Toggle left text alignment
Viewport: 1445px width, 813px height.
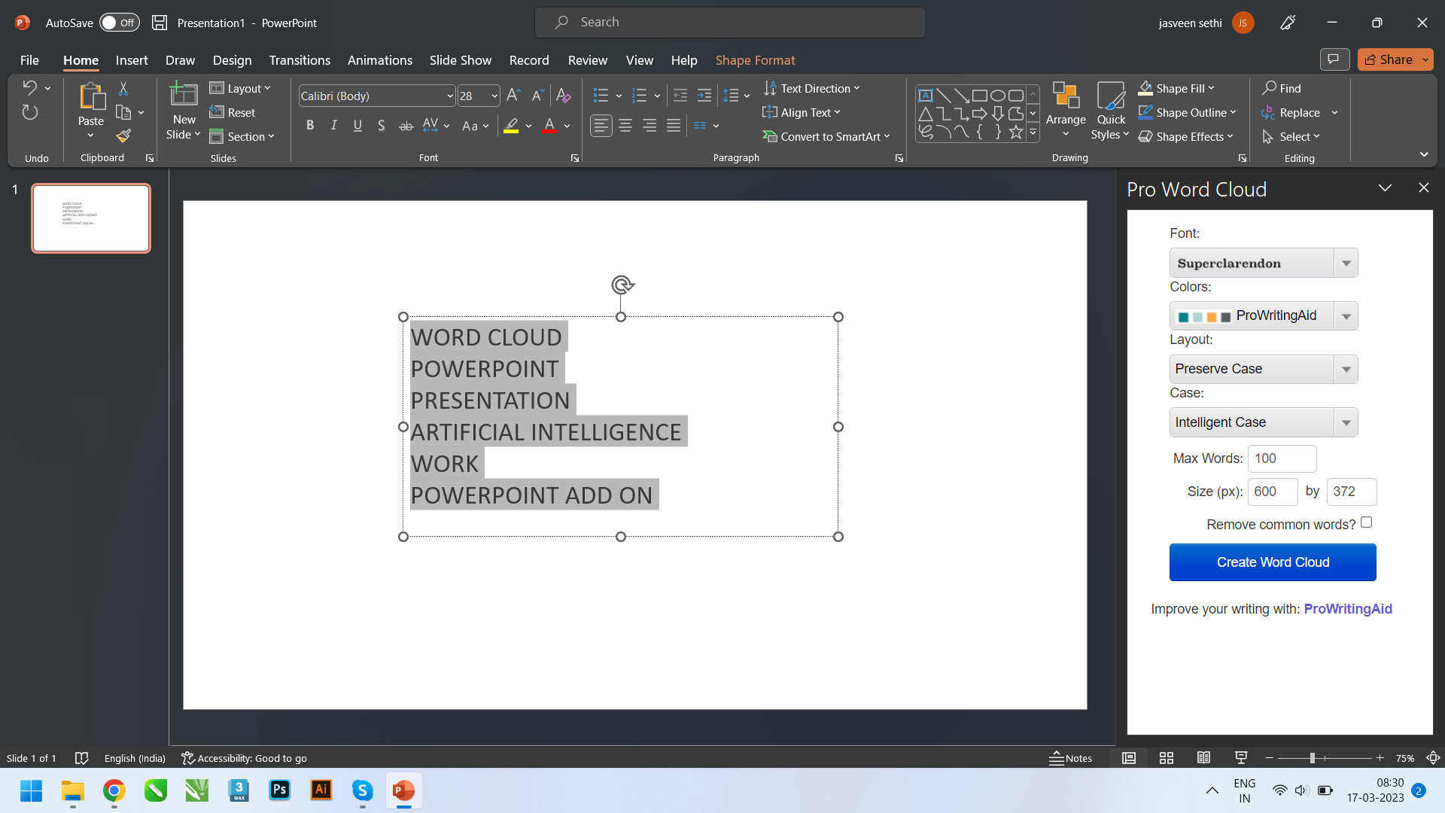[601, 126]
